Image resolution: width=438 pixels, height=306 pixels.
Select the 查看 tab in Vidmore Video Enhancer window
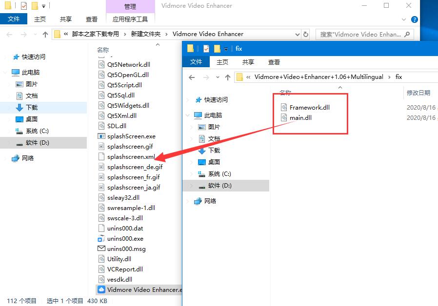click(91, 19)
